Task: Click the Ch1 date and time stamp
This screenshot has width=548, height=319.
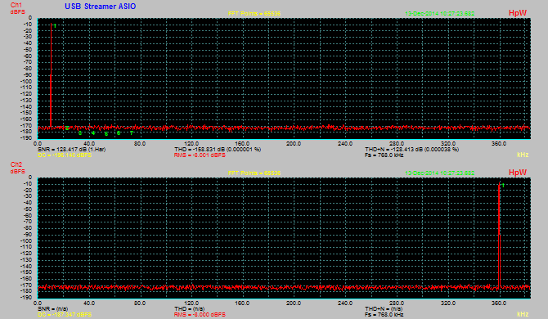Action: 440,14
